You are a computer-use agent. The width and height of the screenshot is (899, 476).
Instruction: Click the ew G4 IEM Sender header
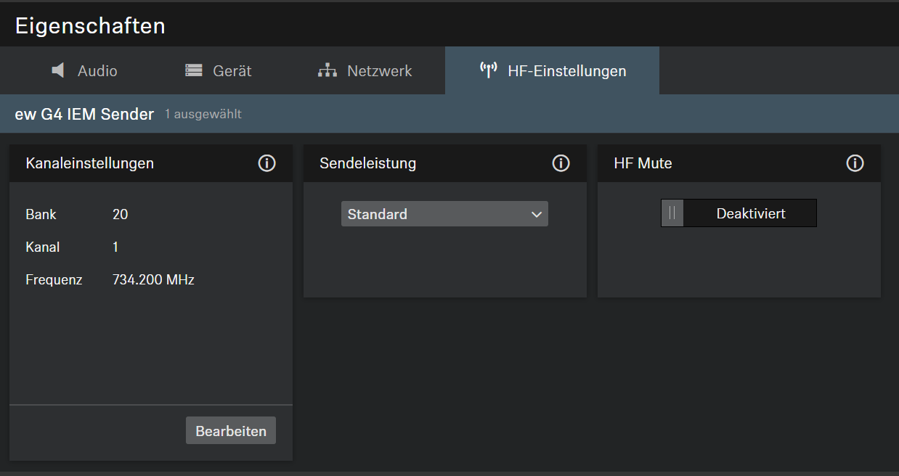coord(84,114)
